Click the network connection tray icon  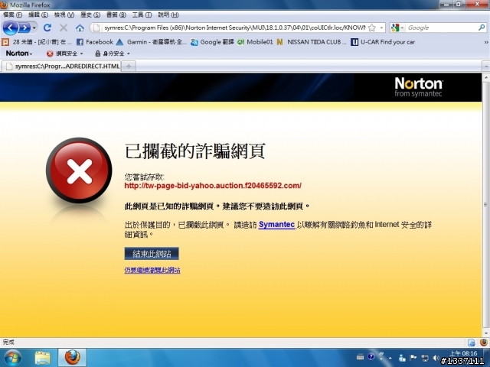[424, 358]
